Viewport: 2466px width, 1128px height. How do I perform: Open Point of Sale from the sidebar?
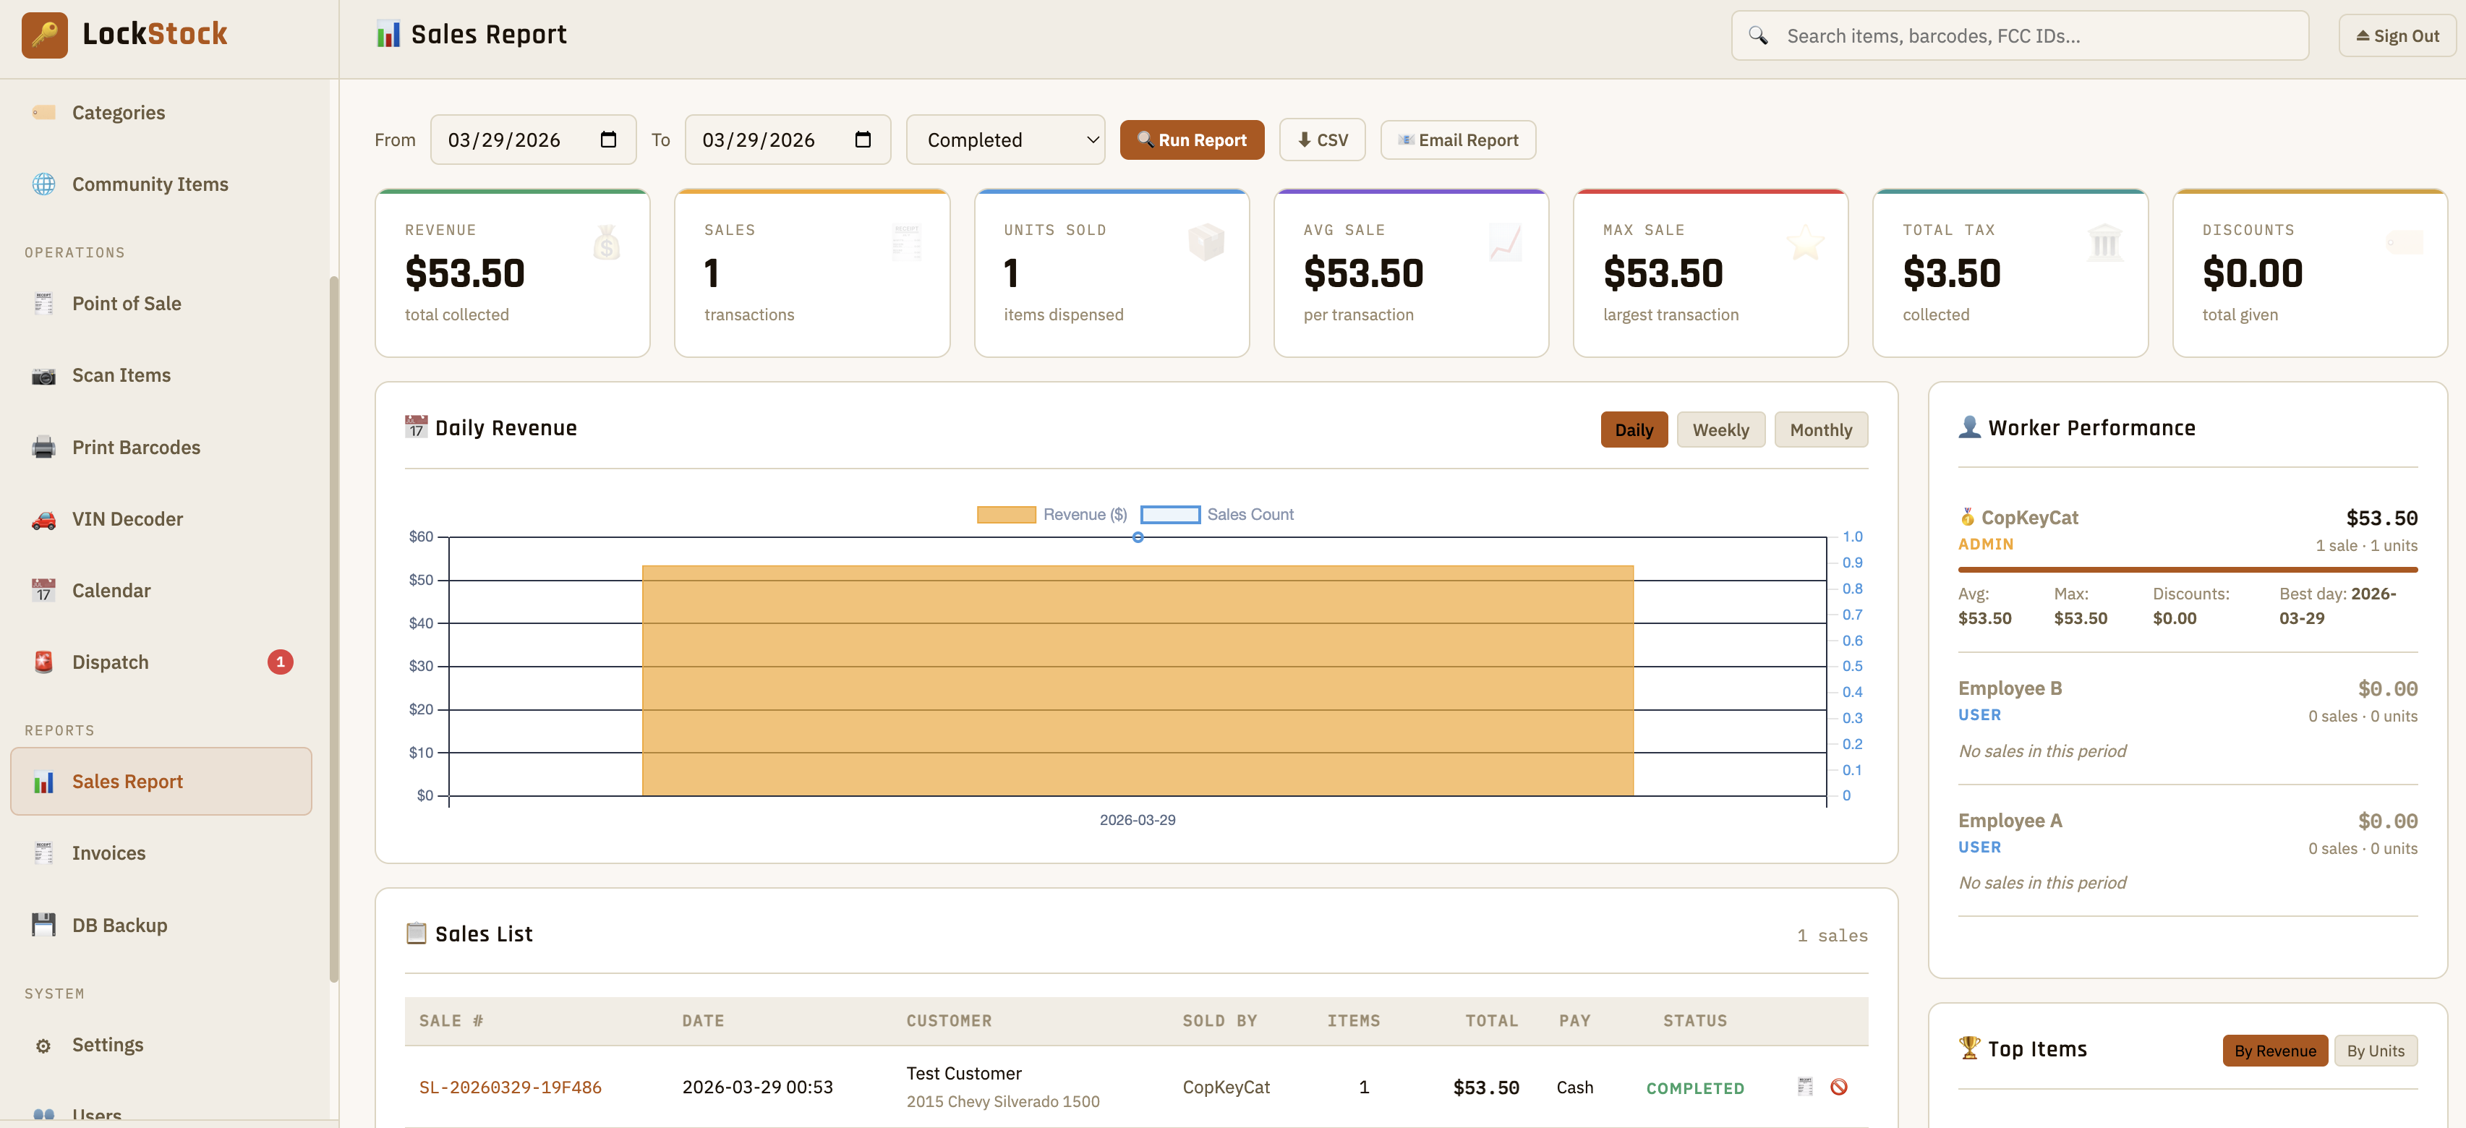(125, 302)
